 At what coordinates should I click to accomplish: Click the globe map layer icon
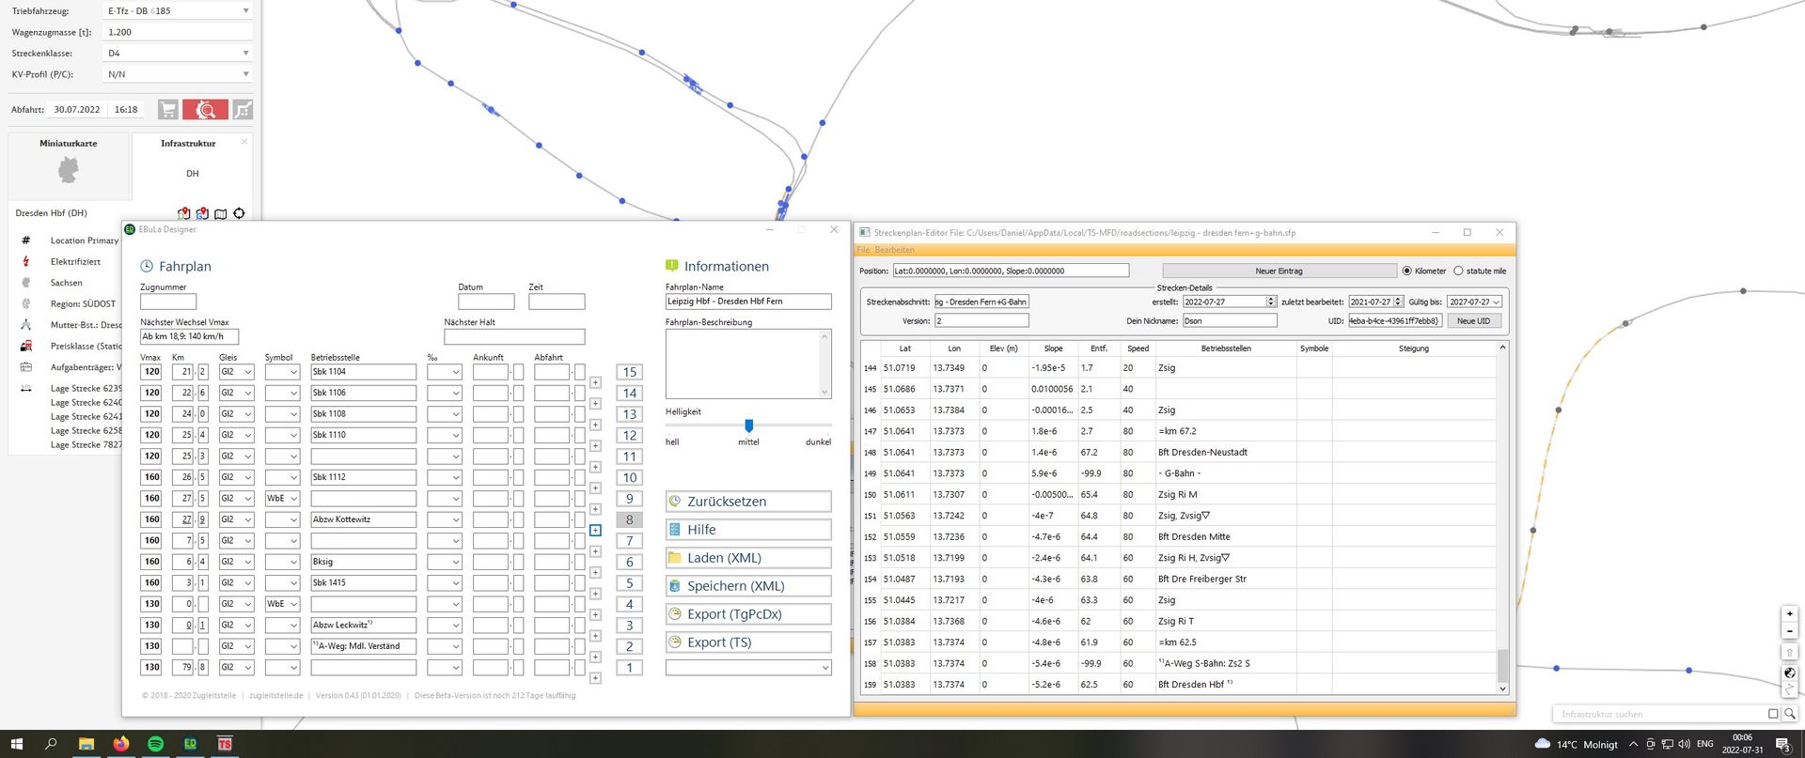1789,673
